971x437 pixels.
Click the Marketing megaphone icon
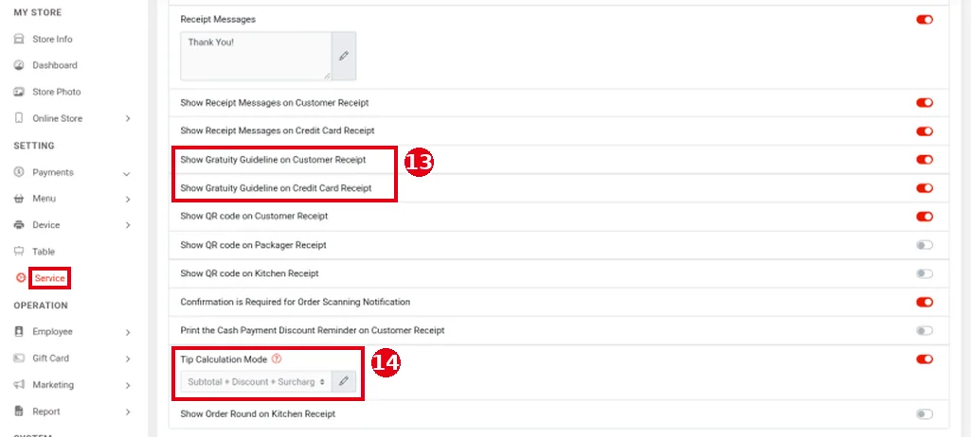click(x=19, y=384)
